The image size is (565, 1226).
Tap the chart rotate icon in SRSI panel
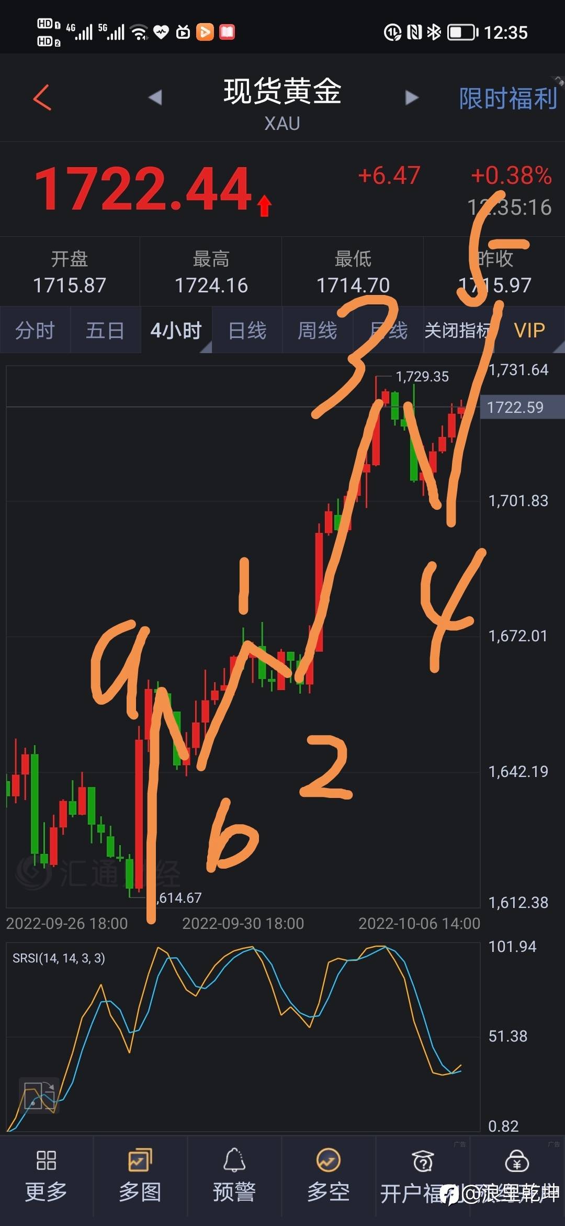point(40,1095)
